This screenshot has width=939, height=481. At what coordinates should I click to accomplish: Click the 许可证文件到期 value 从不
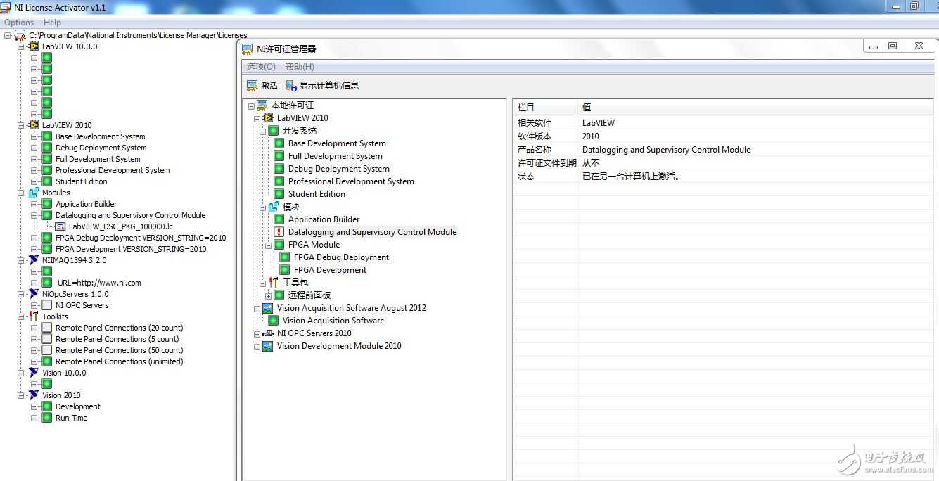pos(591,163)
